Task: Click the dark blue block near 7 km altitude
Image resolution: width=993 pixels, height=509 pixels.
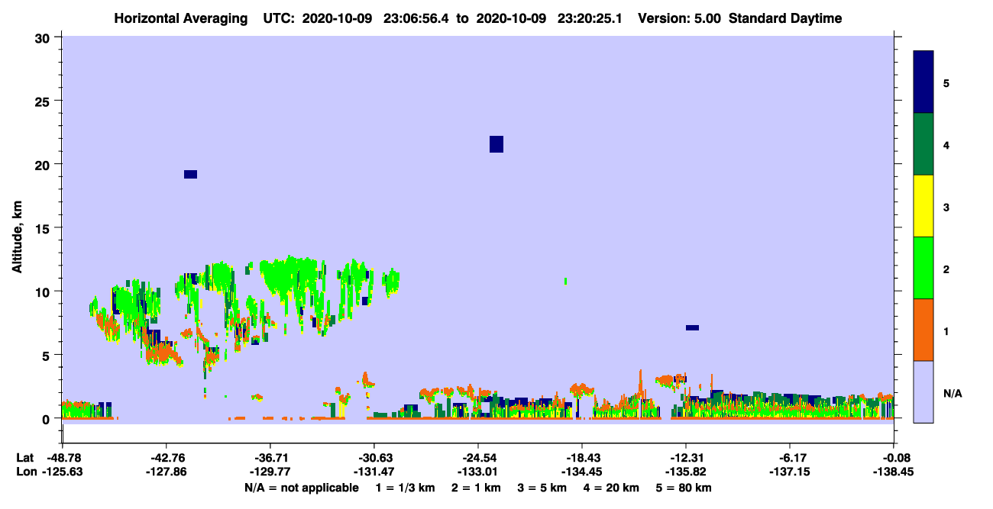Action: click(x=692, y=328)
